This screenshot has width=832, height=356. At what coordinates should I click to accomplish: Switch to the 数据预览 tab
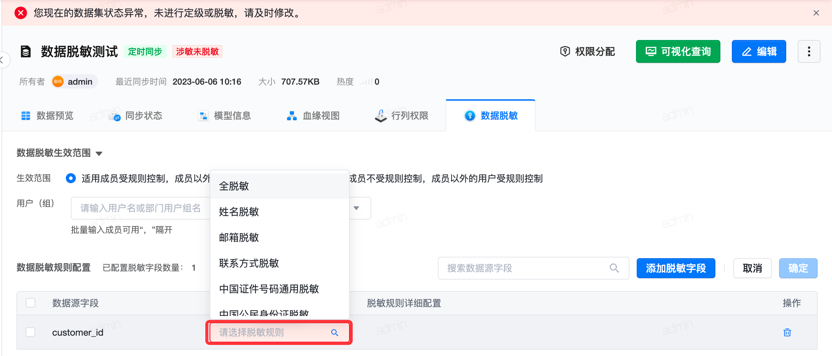(47, 116)
